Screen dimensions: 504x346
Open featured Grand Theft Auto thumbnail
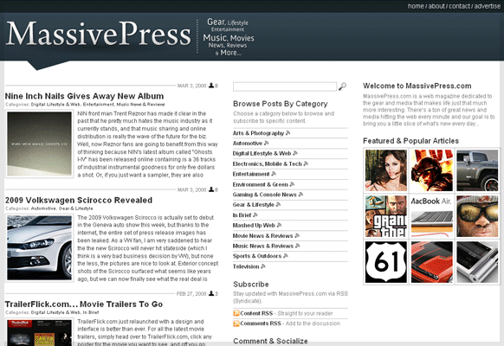(386, 216)
